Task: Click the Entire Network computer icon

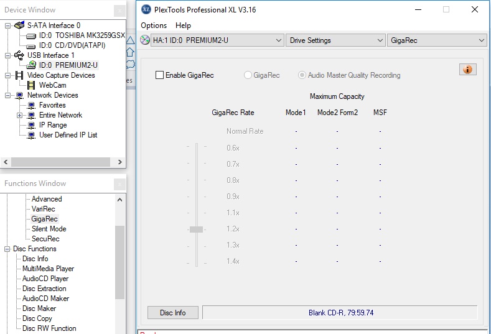Action: (x=31, y=116)
